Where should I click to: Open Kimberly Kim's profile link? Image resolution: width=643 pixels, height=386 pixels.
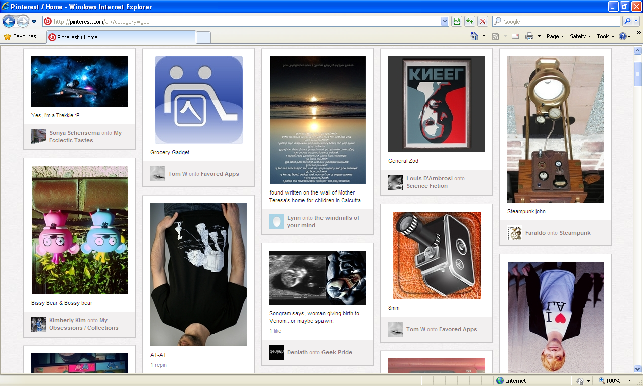point(67,320)
